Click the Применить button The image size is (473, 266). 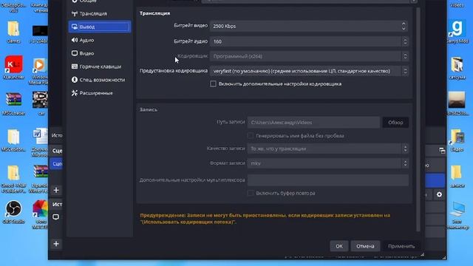coord(401,246)
